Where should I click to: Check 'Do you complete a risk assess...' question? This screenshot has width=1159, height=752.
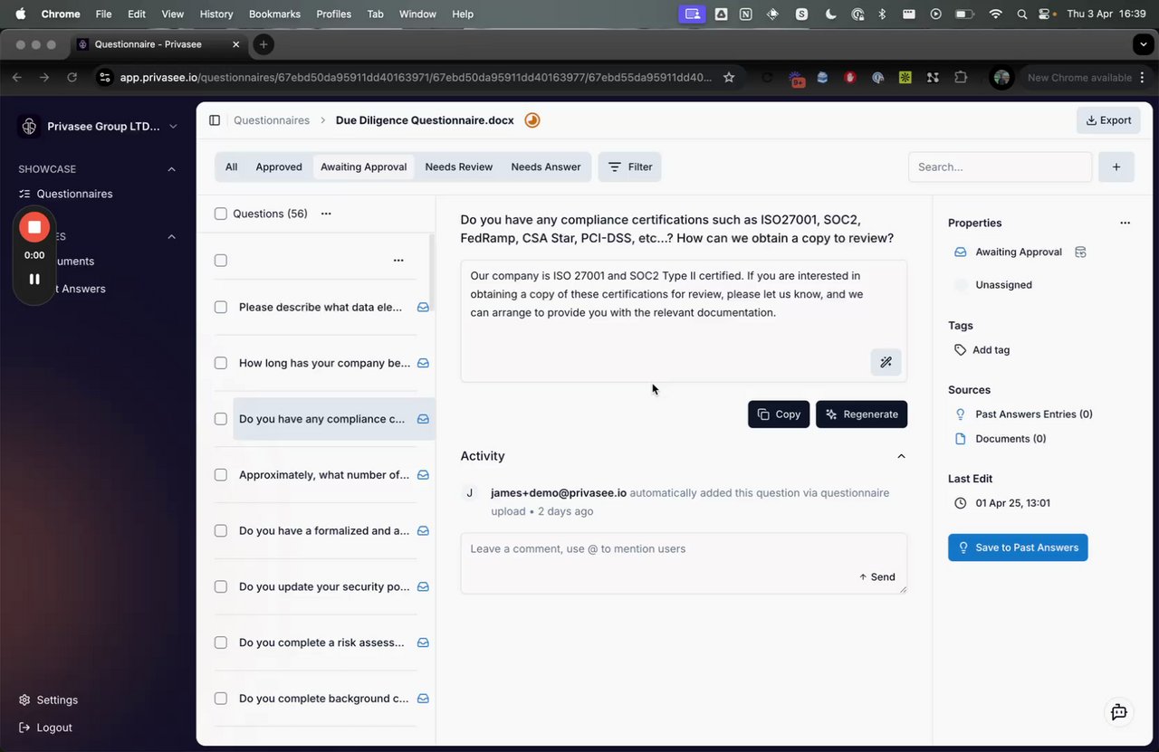[221, 643]
